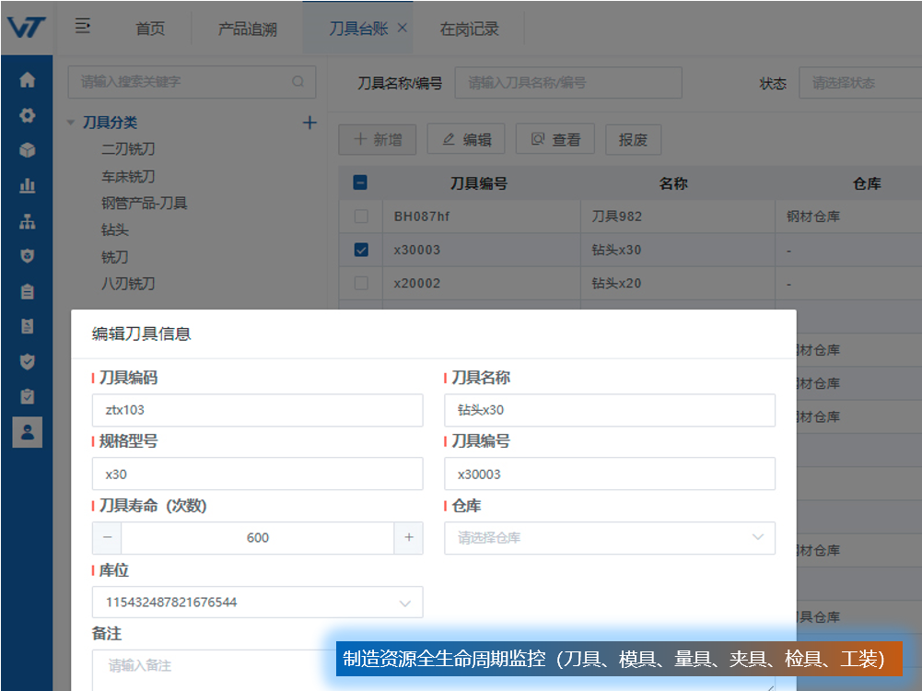
Task: Switch to the 产品追溯 tab
Action: (247, 29)
